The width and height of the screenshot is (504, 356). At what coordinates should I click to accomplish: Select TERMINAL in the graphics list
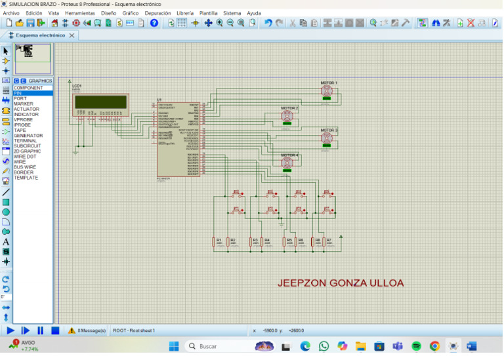(x=33, y=140)
